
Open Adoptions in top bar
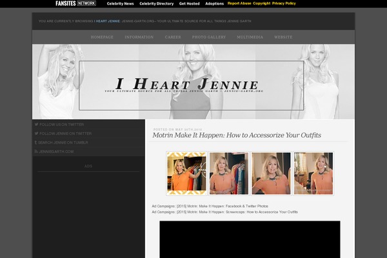(215, 4)
